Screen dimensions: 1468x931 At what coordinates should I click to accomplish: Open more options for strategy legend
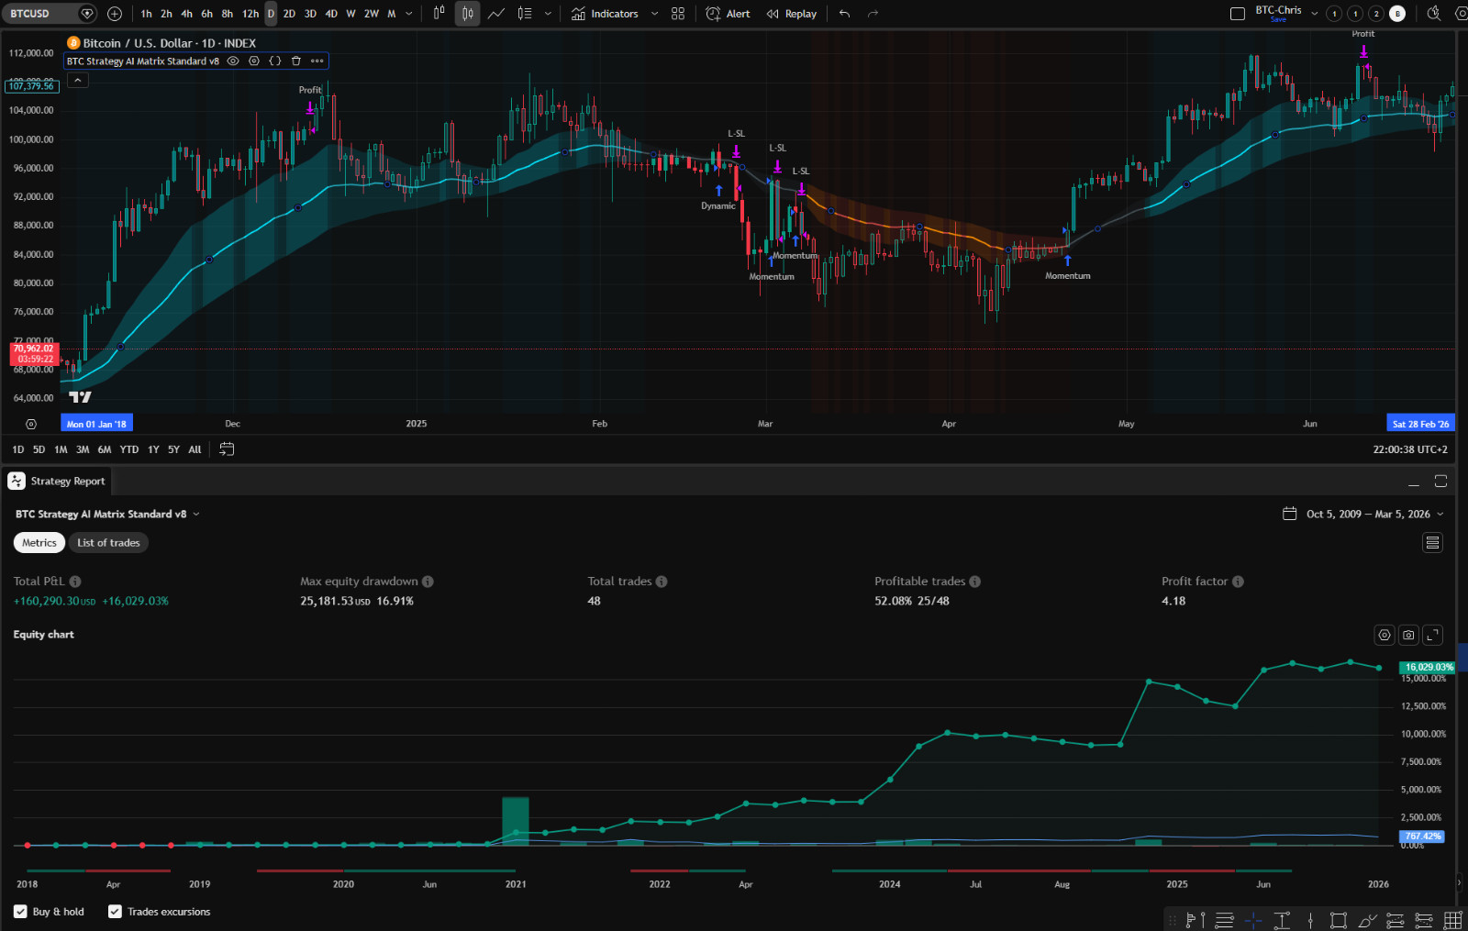pos(317,61)
